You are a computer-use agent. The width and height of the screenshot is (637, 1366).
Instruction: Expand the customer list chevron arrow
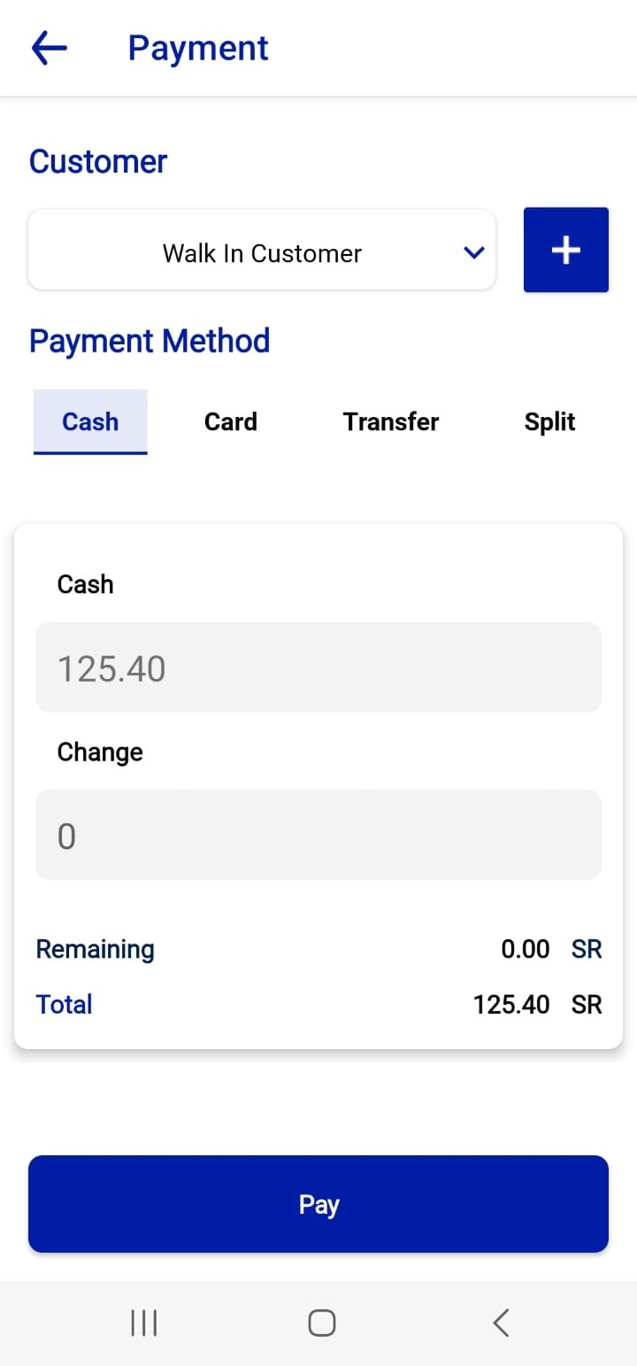coord(474,253)
